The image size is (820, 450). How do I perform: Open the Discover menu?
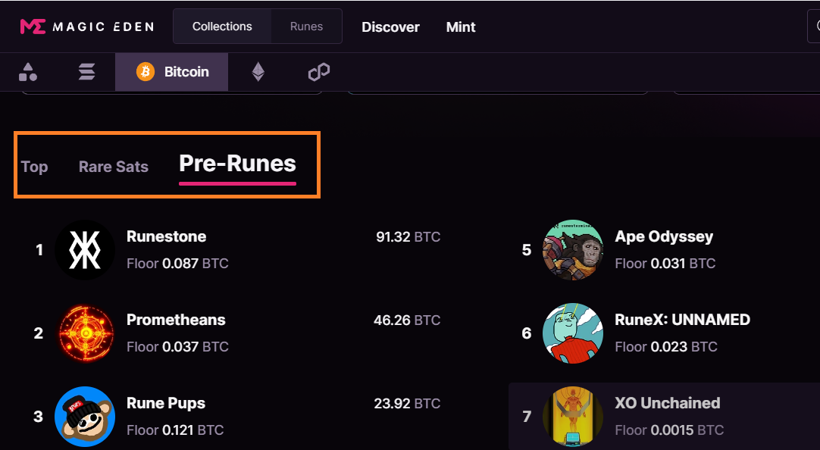tap(390, 27)
